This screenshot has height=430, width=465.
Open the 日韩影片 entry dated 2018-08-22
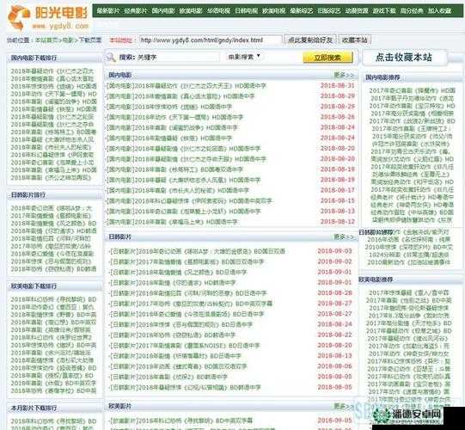click(x=172, y=335)
